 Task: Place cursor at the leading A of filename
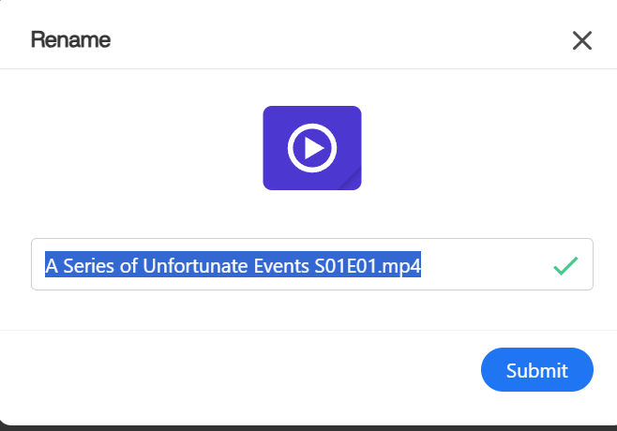(x=52, y=265)
